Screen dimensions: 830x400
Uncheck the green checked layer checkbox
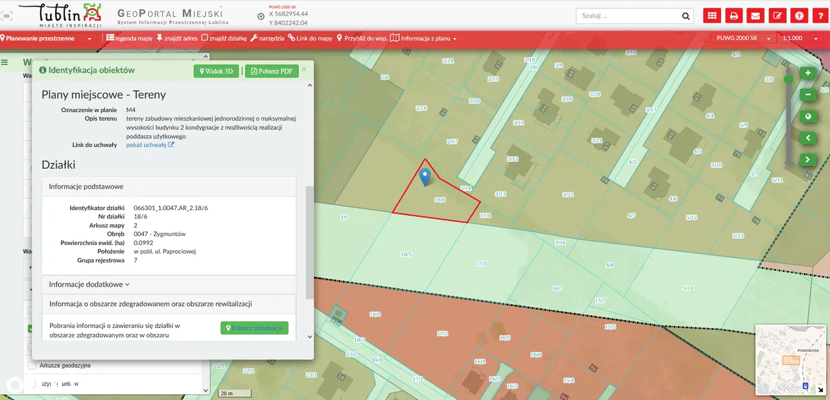point(30,329)
